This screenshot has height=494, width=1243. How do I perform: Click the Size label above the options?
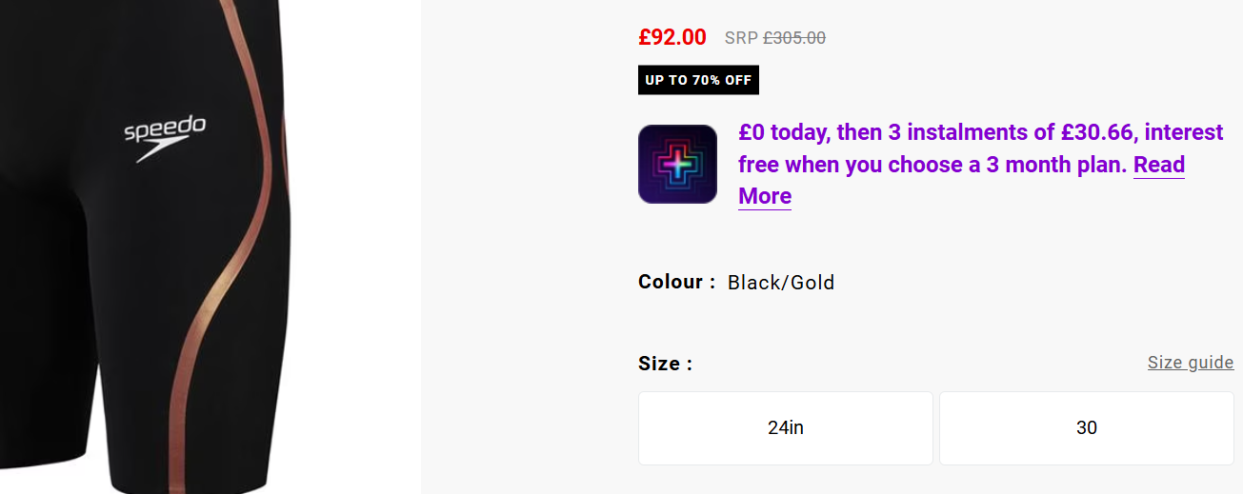665,364
